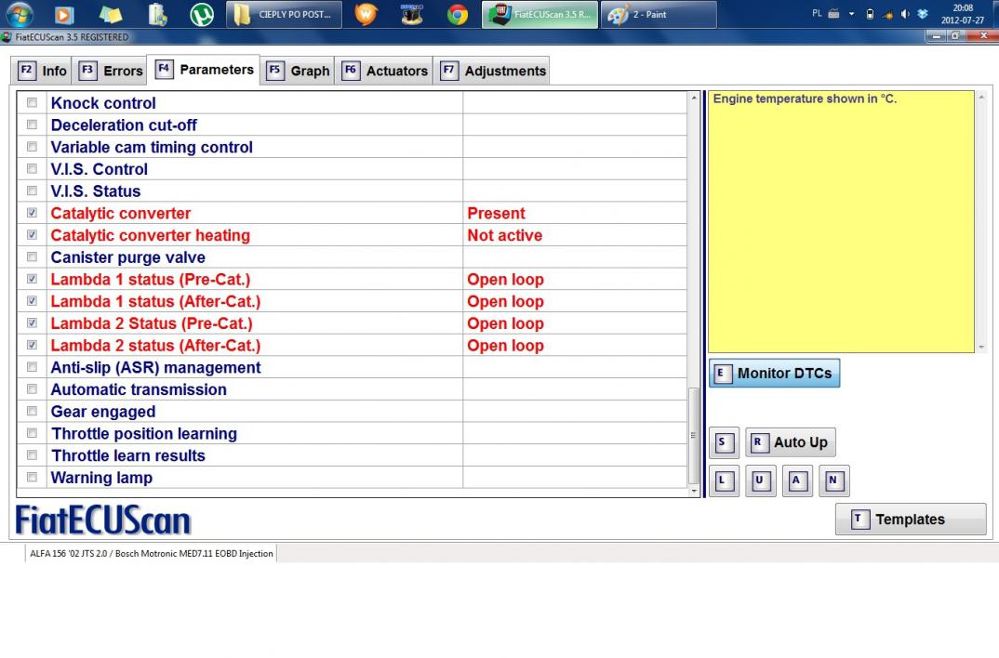Click the N shortcut button
This screenshot has width=999, height=658.
click(x=834, y=481)
